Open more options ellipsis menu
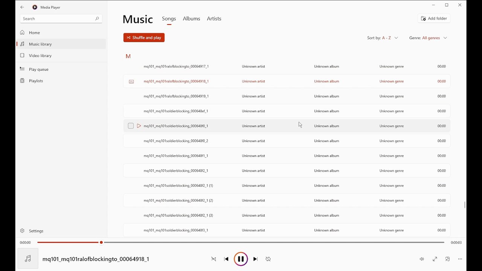The height and width of the screenshot is (271, 482). pyautogui.click(x=460, y=259)
